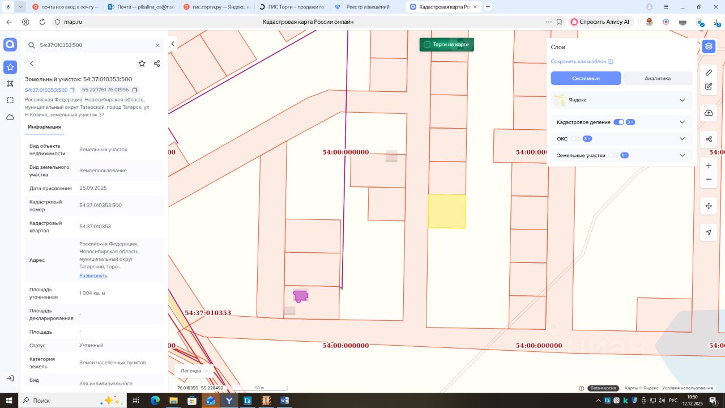Select the ruler measurement tool
This screenshot has width=725, height=408.
pos(709,73)
